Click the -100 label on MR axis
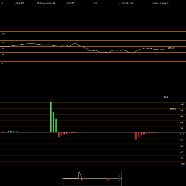Screen dimensions: 186x186 click(182, 164)
